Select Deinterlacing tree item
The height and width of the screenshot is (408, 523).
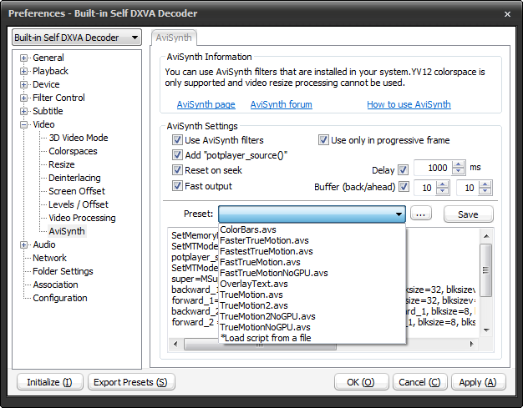[74, 178]
